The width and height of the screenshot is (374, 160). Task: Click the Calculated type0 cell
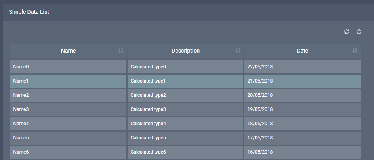[x=185, y=67]
